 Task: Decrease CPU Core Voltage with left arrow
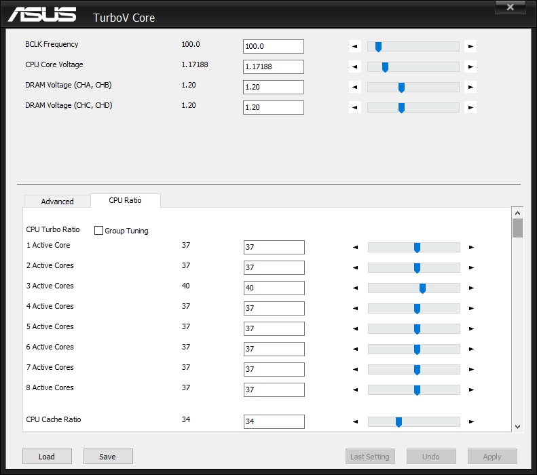click(x=355, y=66)
